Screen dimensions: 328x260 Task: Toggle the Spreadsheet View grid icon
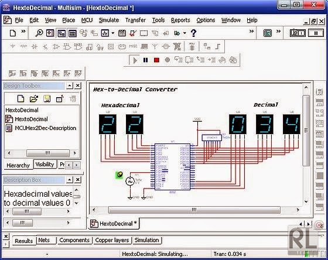(73, 33)
